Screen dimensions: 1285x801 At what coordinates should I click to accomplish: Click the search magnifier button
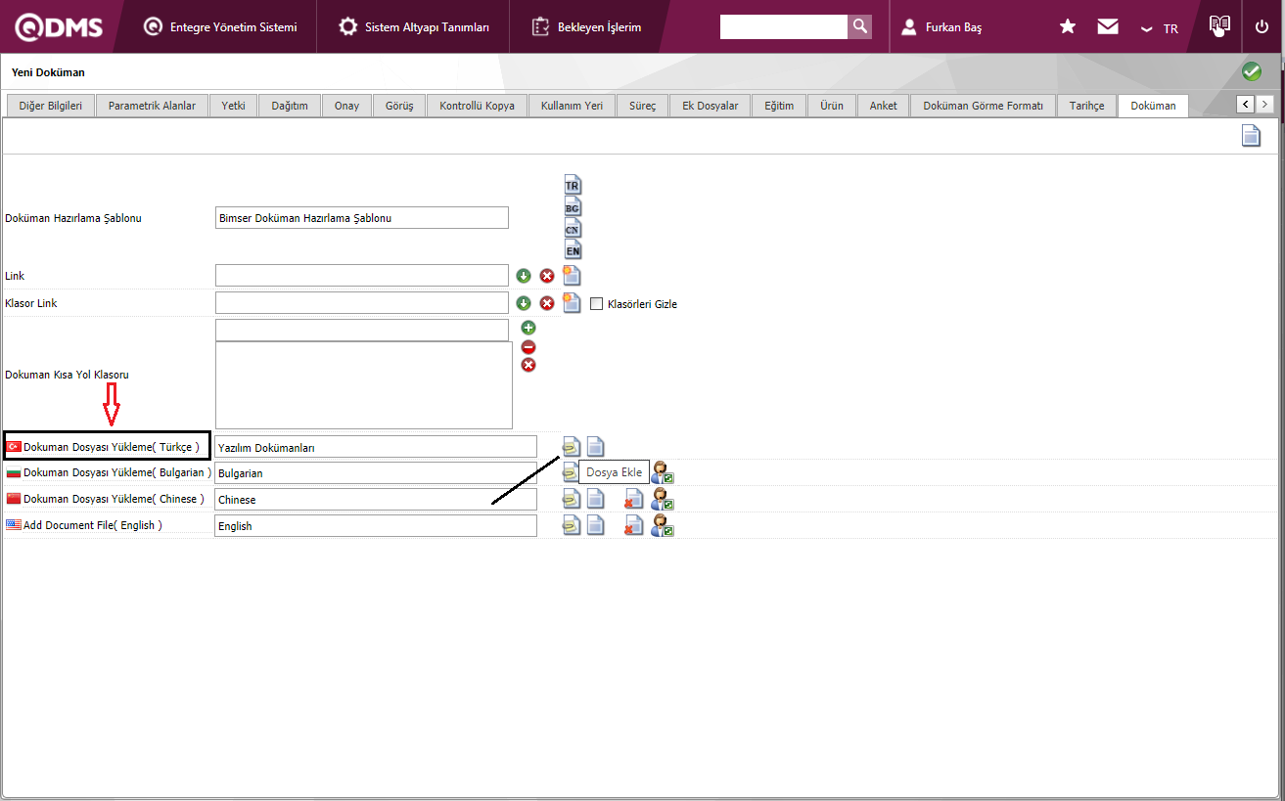859,26
